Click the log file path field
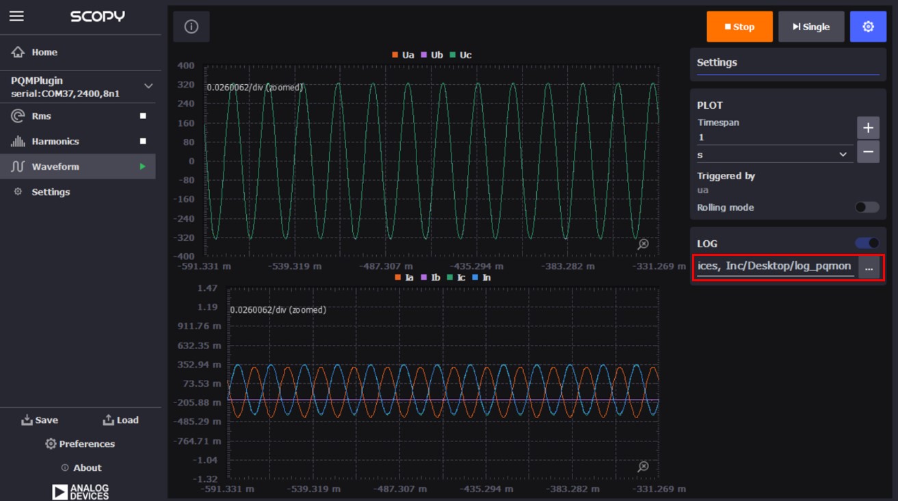The width and height of the screenshot is (898, 501). 776,268
